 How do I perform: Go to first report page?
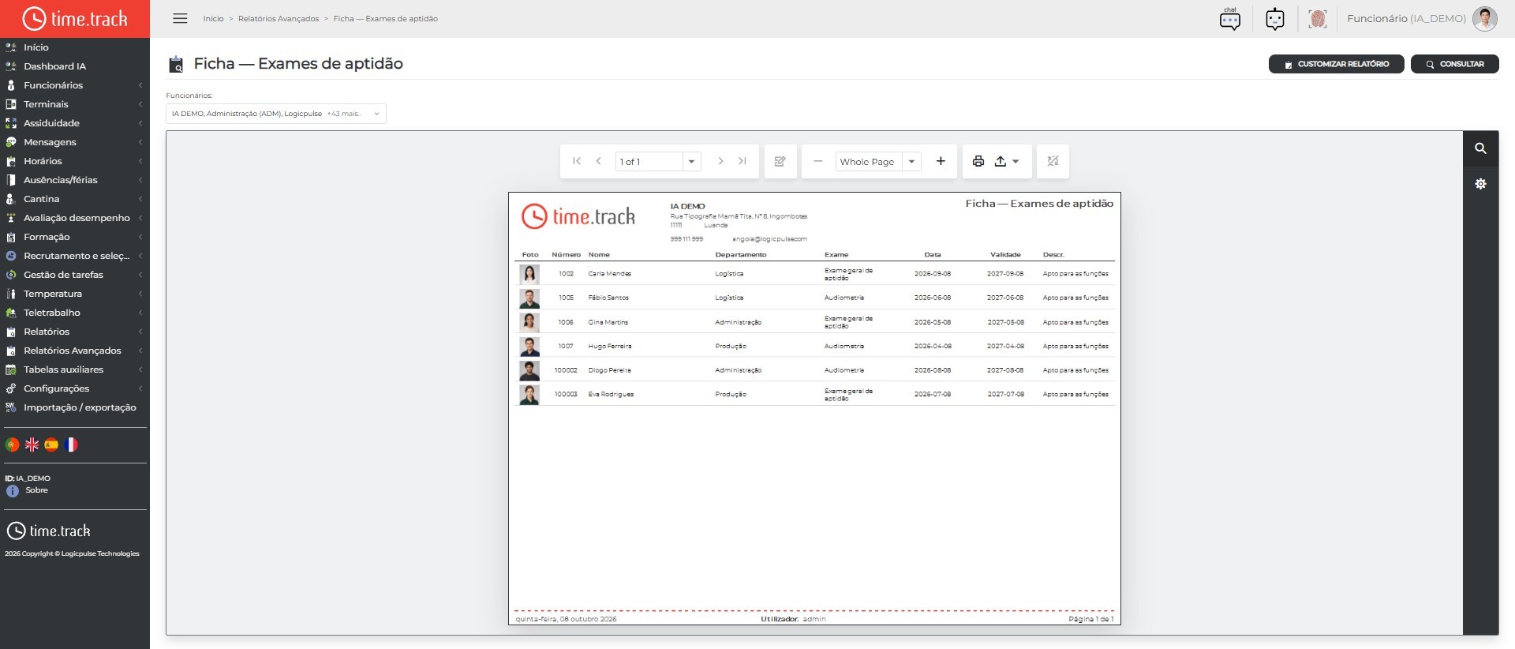(x=577, y=161)
